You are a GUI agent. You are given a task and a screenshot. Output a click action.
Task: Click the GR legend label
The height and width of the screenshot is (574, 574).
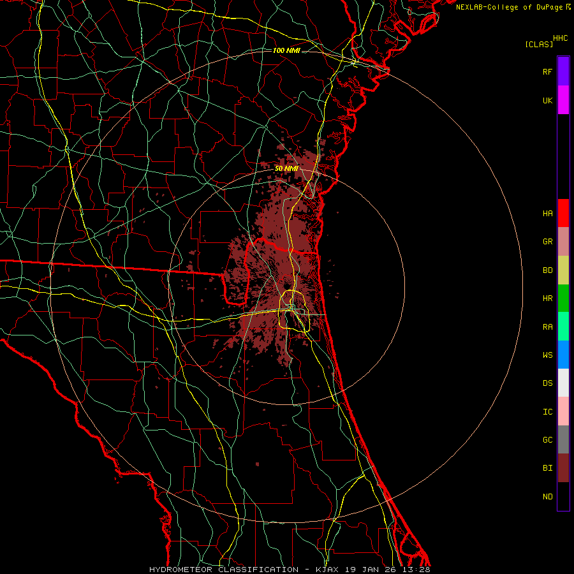(x=547, y=242)
